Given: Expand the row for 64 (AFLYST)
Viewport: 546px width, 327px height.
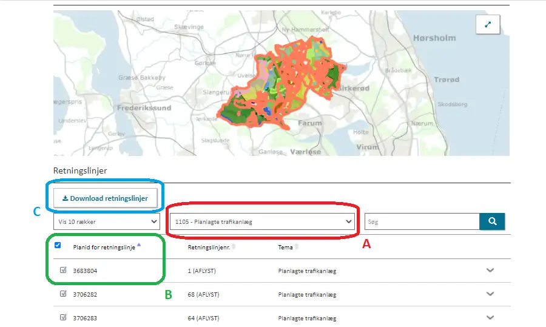Looking at the screenshot, I should click(491, 317).
